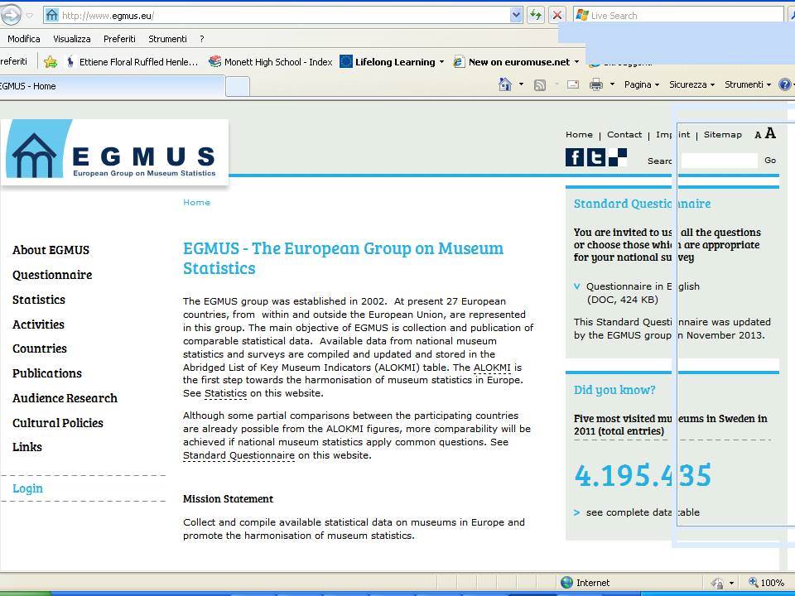Open Activities in the left menu
Image resolution: width=795 pixels, height=596 pixels.
pos(39,324)
